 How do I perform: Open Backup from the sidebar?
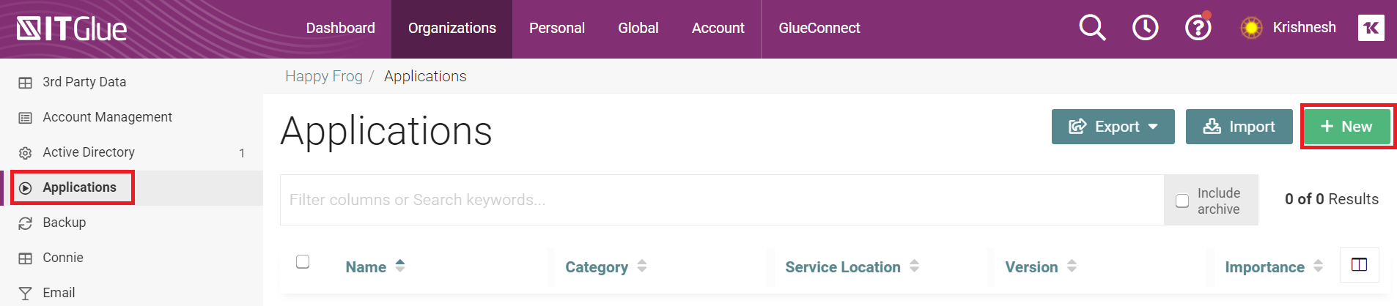64,223
